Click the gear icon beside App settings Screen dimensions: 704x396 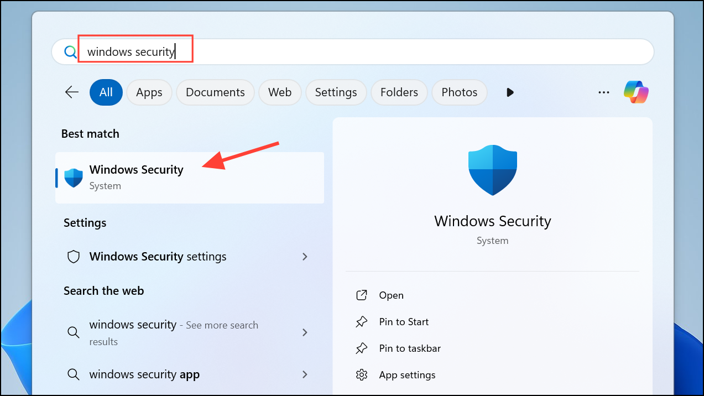click(362, 375)
